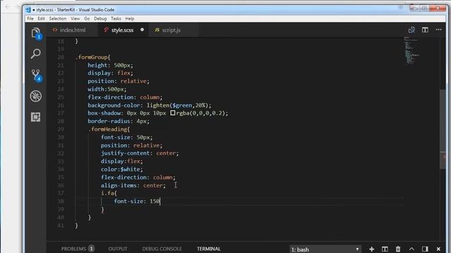Show the Problems panel tab
451x253 pixels.
click(x=78, y=249)
